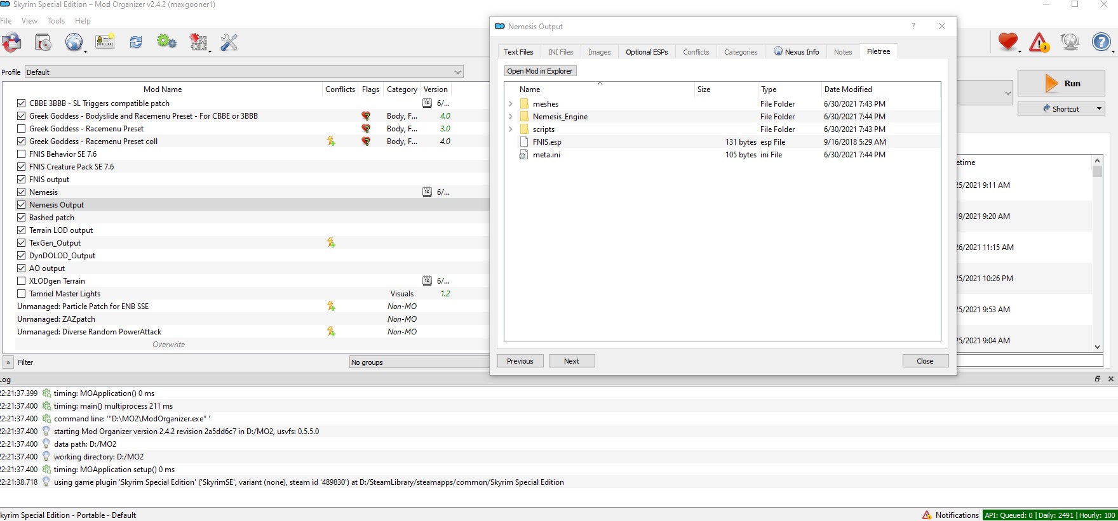The width and height of the screenshot is (1118, 521).
Task: Click the Previous button in the dialog
Action: (x=520, y=361)
